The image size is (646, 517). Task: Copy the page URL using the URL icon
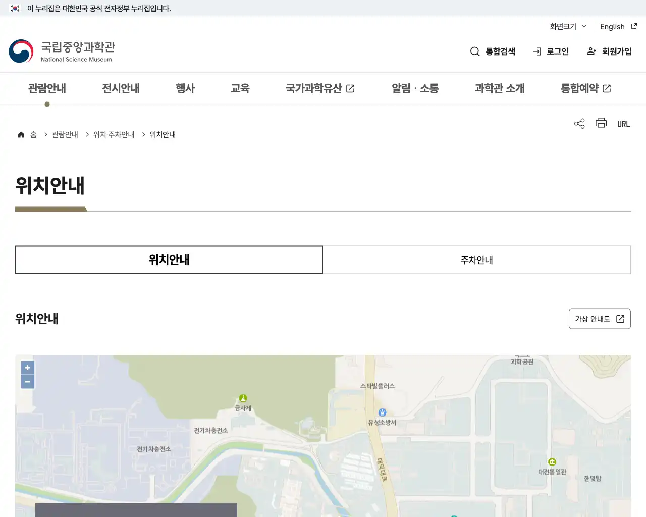[x=623, y=123]
